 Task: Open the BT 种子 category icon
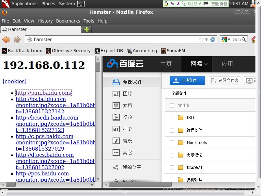(x=116, y=129)
